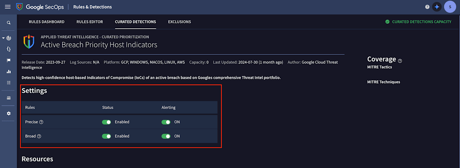This screenshot has height=168, width=460.
Task: Show the help tooltip for Precise rules
Action: coord(41,122)
